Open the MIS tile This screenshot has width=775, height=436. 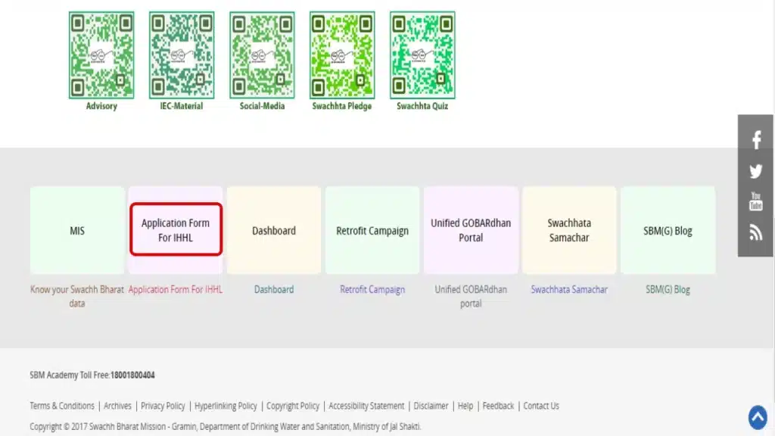point(77,230)
